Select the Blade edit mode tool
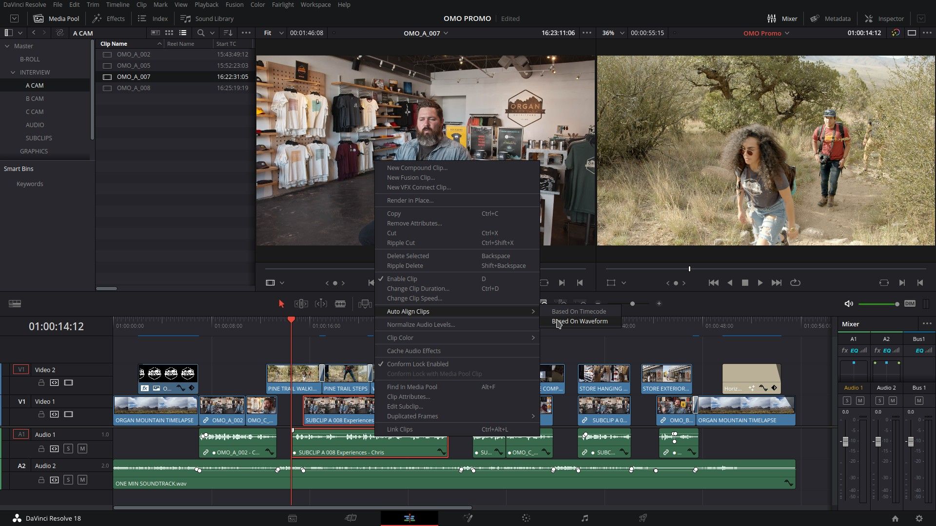 340,303
